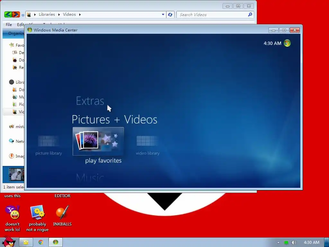Click the volume speaker tray icon

point(294,242)
